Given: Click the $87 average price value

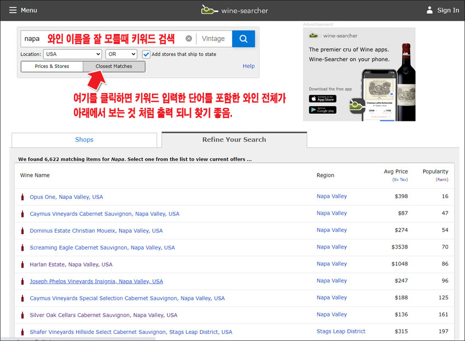Looking at the screenshot, I should click(x=403, y=213).
